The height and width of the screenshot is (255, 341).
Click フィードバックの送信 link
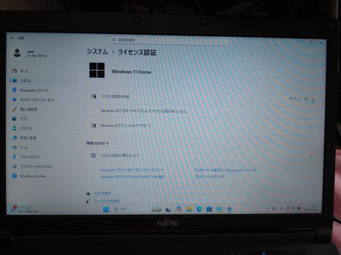click(107, 201)
